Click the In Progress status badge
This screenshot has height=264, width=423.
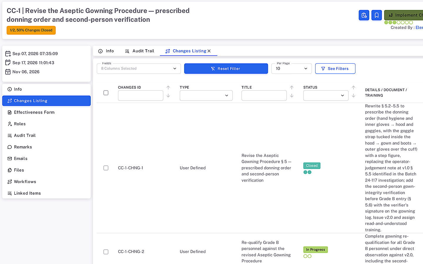tap(315, 250)
